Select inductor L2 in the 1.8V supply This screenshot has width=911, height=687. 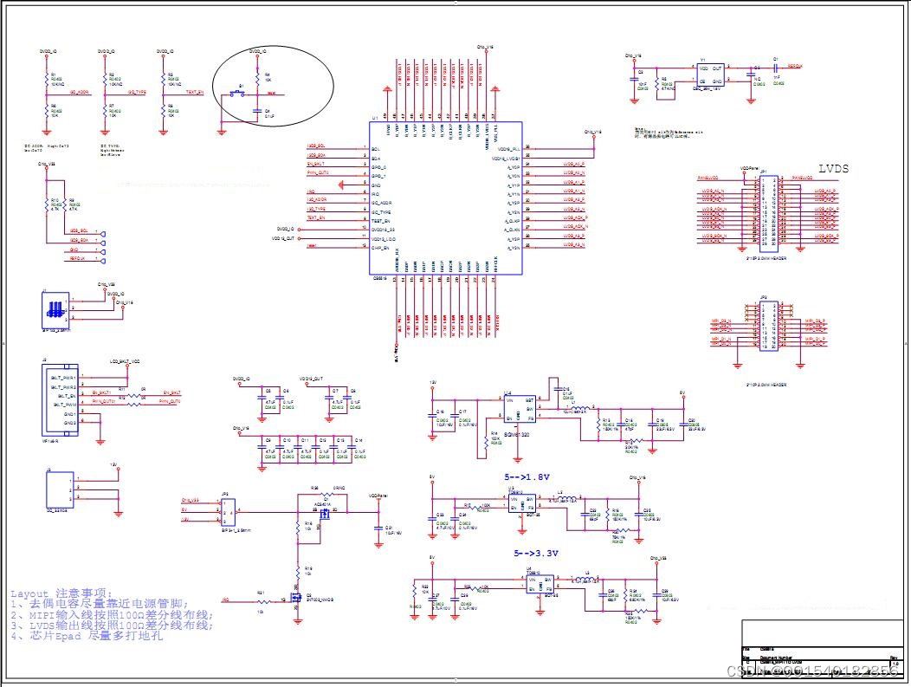[567, 499]
